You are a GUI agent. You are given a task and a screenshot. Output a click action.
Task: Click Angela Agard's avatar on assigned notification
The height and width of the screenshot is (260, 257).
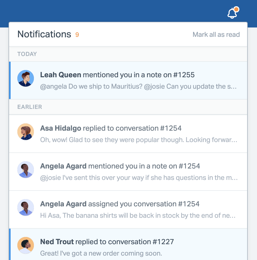[26, 207]
